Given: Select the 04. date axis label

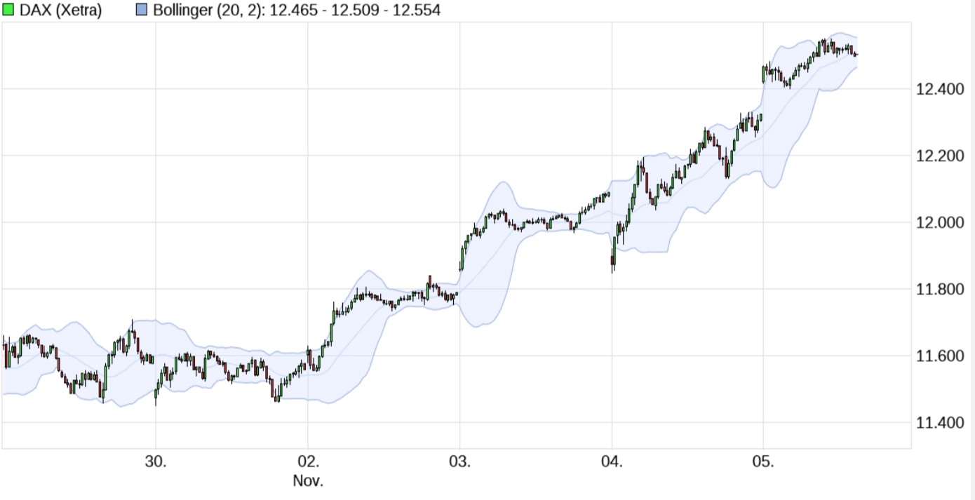Looking at the screenshot, I should point(612,463).
